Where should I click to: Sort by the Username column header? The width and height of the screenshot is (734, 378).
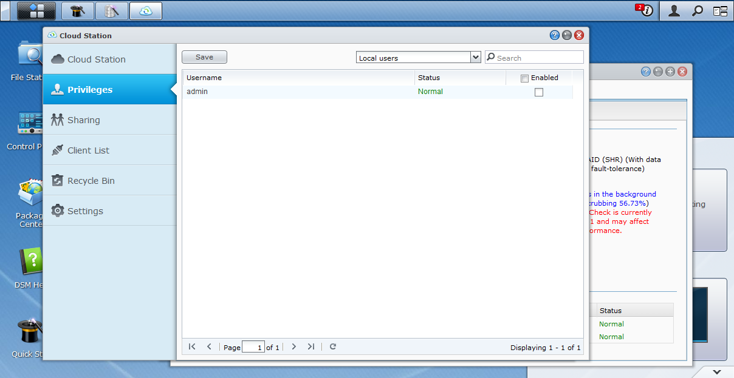coord(299,78)
